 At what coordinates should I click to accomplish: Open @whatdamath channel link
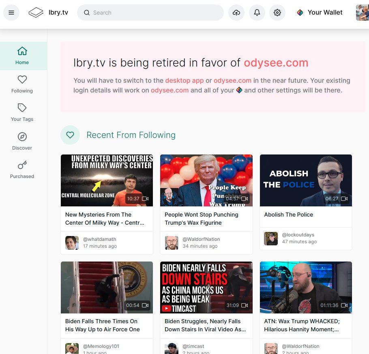(x=99, y=239)
